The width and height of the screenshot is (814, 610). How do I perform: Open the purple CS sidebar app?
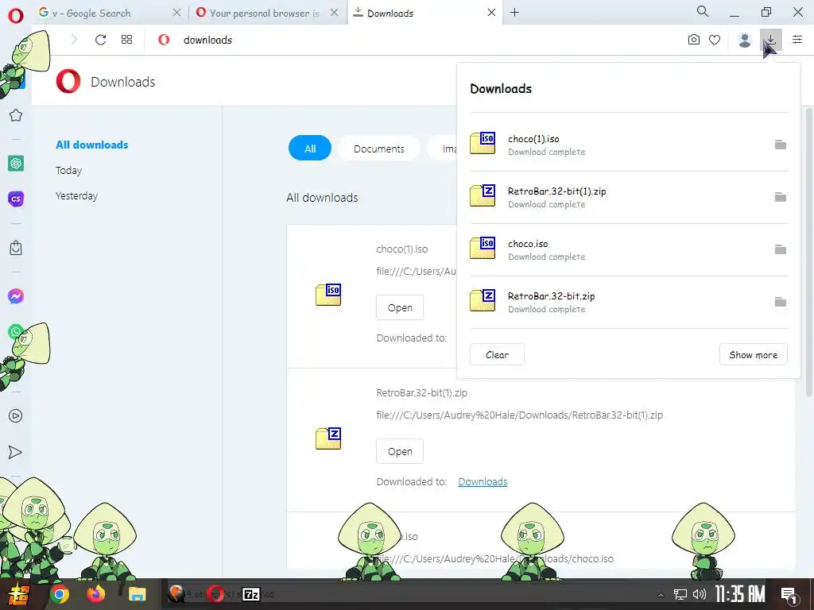pos(16,199)
